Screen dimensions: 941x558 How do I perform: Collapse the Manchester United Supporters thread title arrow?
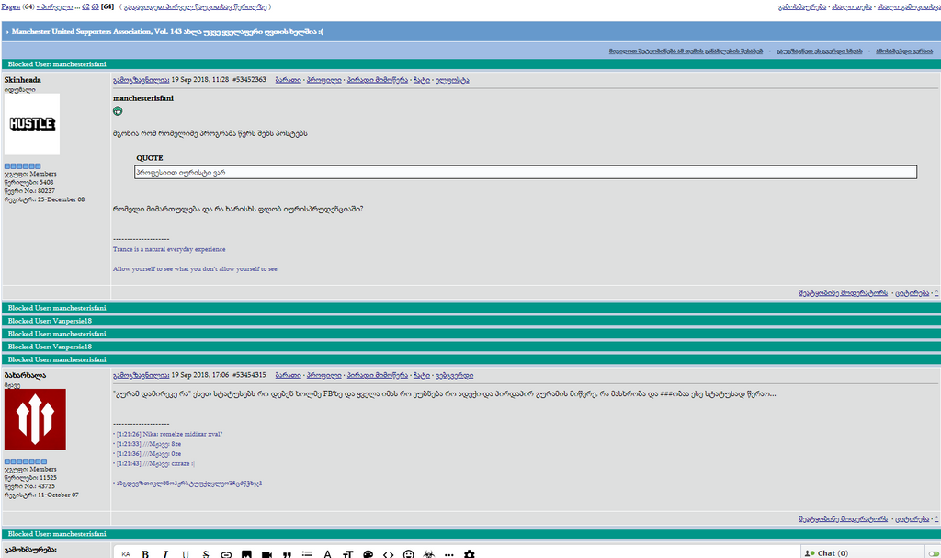coord(7,32)
